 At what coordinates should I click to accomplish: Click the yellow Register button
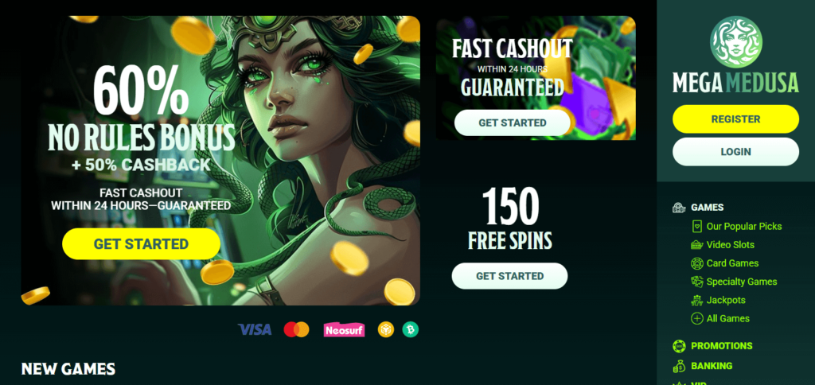tap(735, 119)
